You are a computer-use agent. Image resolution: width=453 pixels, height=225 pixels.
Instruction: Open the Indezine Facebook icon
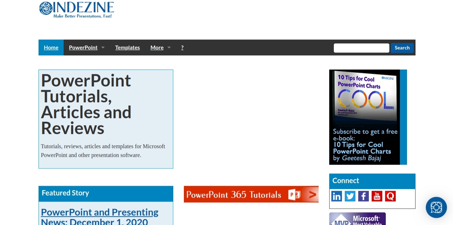364,196
